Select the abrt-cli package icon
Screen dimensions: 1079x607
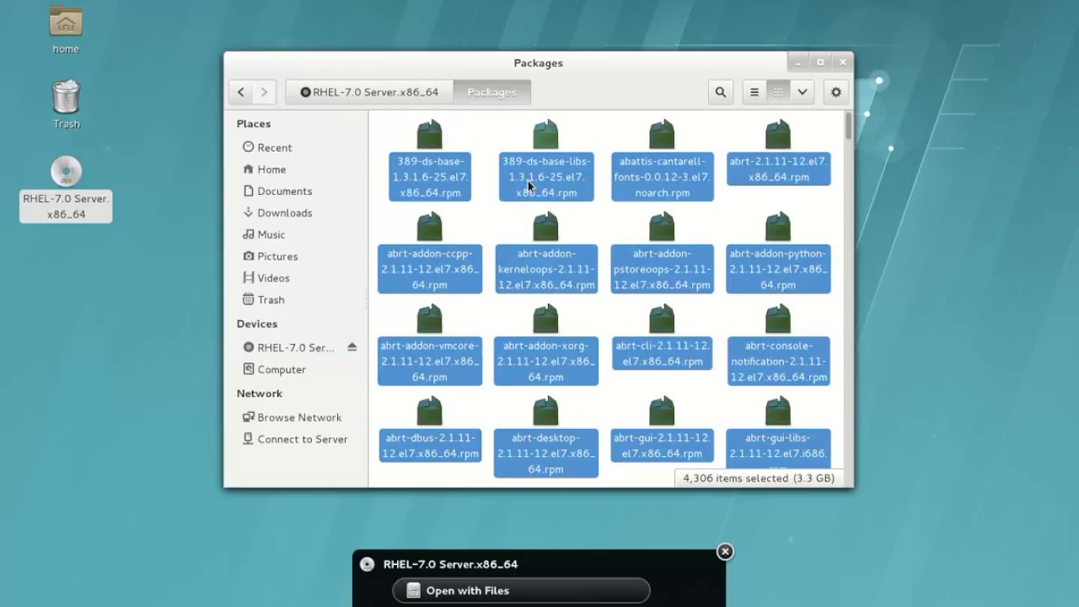coord(663,320)
